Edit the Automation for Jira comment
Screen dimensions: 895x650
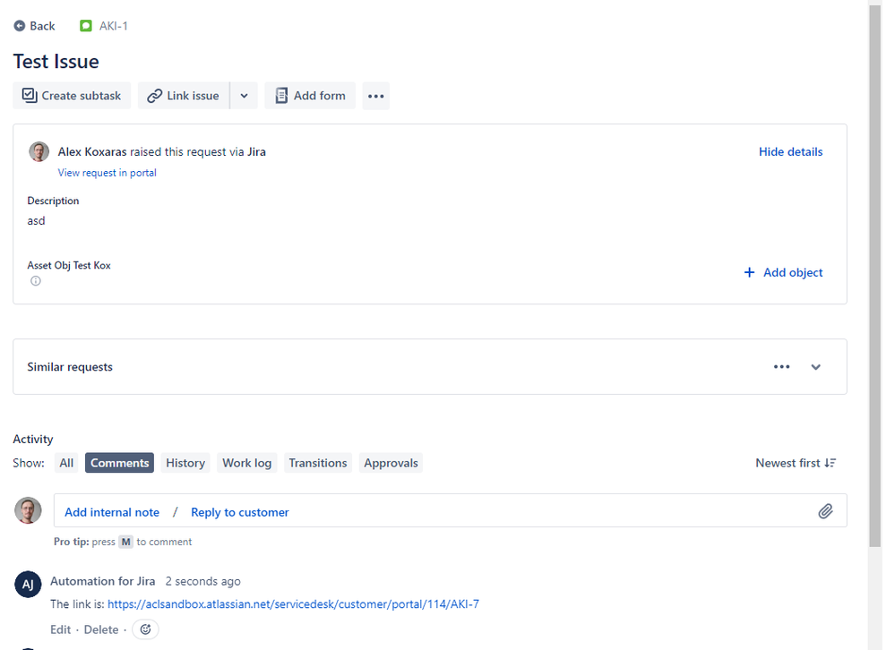click(61, 629)
